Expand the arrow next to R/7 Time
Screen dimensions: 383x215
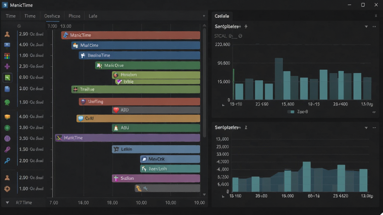pyautogui.click(x=7, y=203)
